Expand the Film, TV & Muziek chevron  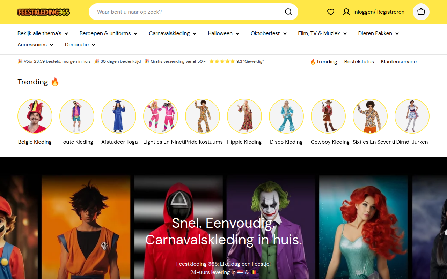click(x=345, y=34)
